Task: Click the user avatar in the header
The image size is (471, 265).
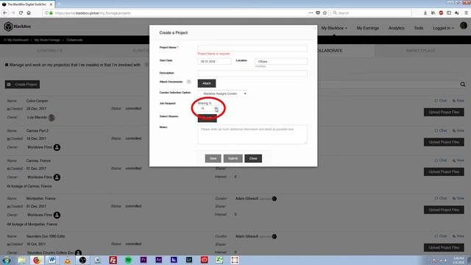Action: coord(464,26)
